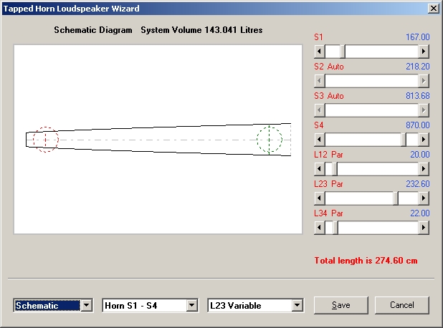Click the L12 Par value 20.00

[420, 155]
